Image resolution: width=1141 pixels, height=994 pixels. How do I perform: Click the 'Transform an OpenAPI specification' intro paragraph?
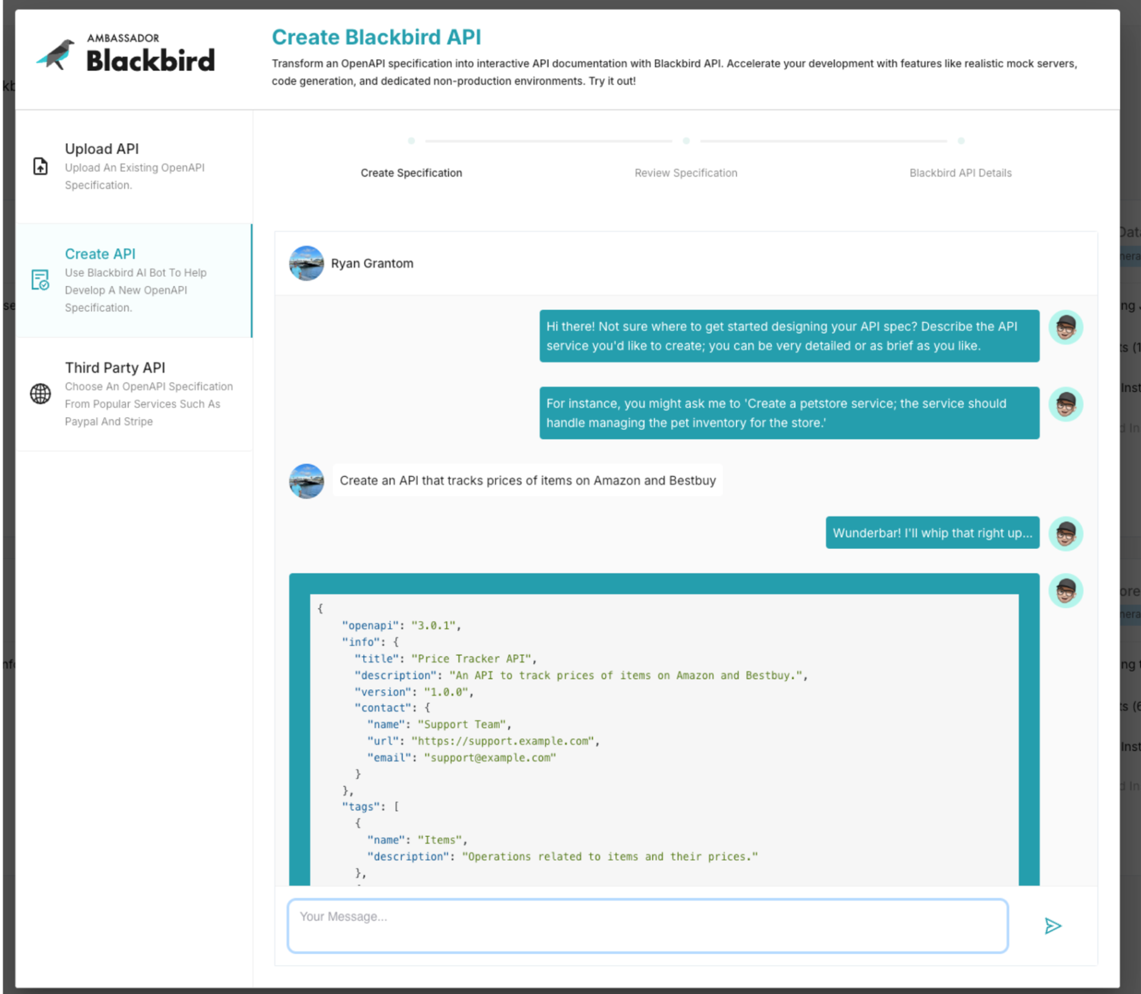[x=674, y=72]
